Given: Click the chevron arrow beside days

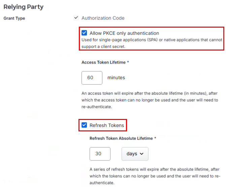Looking at the screenshot, I should pos(141,154).
